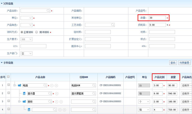This screenshot has width=192, height=114.
Task: Click search icon in 工艺流程 field
Action: [x=113, y=25]
